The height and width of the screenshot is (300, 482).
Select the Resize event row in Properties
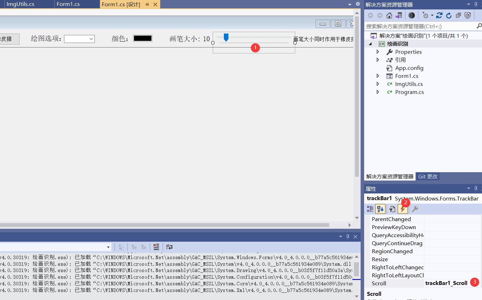pos(426,259)
